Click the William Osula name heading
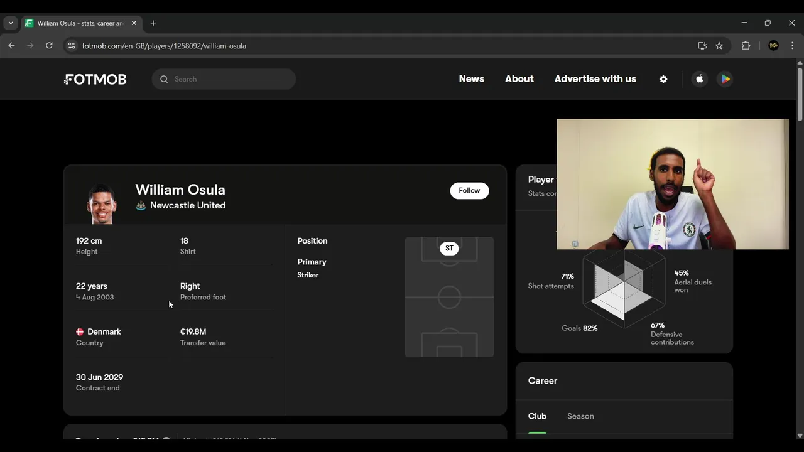 point(180,190)
